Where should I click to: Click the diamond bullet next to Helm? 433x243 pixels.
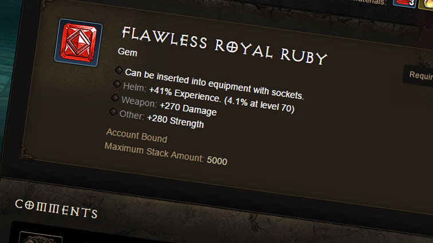(x=117, y=85)
